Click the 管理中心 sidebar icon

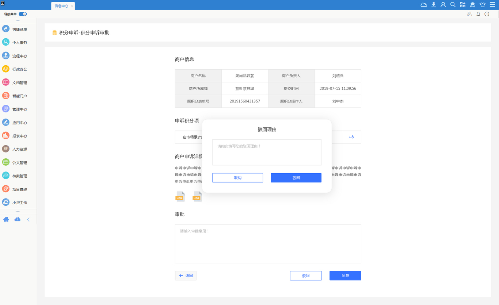tap(6, 109)
